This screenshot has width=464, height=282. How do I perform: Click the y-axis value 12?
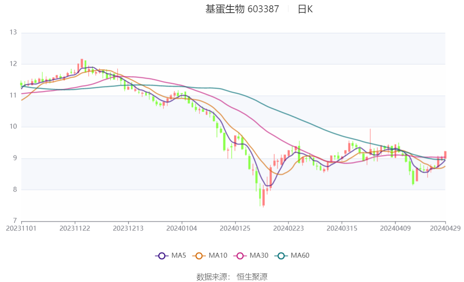13,64
